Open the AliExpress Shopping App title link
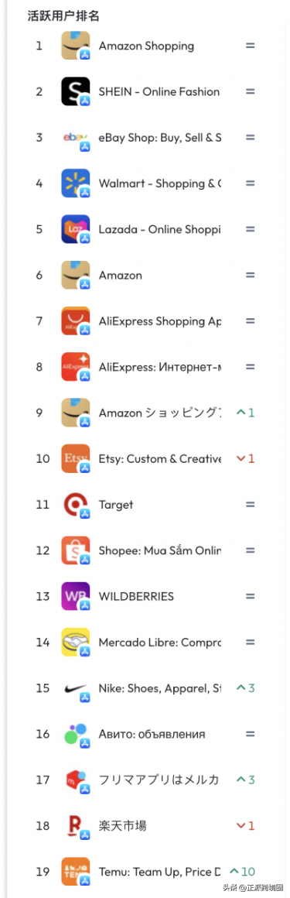Screen dimensions: 290x898 click(159, 321)
